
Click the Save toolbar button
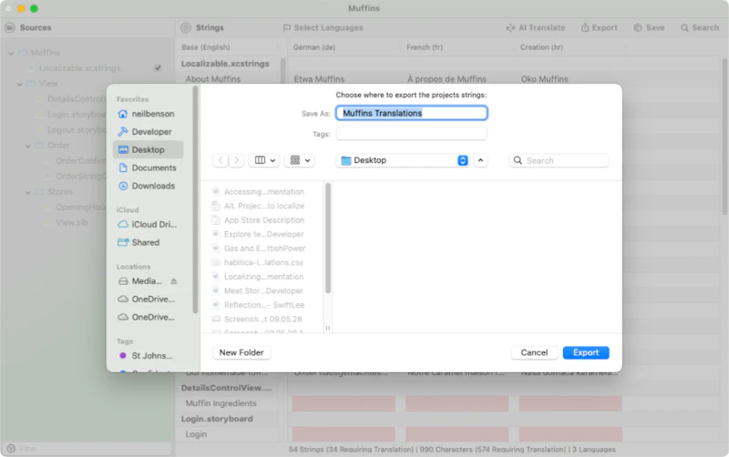[x=649, y=27]
